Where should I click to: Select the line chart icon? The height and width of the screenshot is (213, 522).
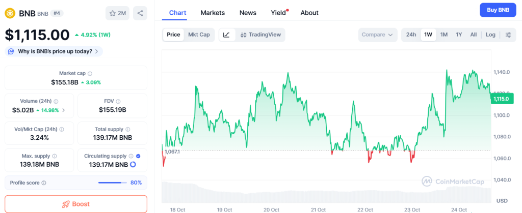tap(227, 35)
